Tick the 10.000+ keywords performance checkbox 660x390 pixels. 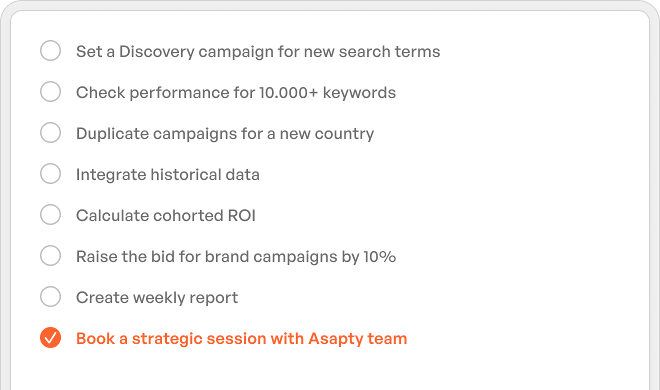50,92
